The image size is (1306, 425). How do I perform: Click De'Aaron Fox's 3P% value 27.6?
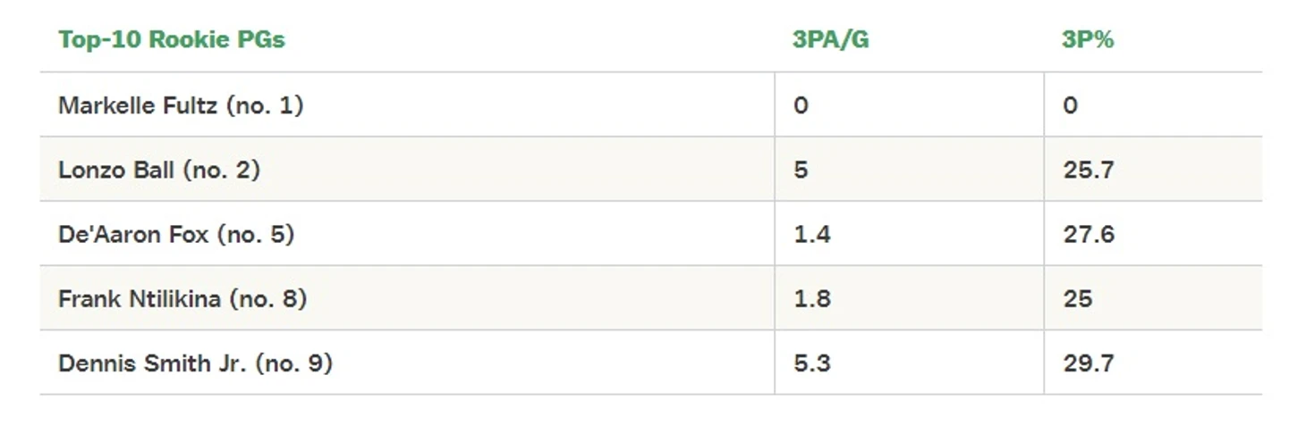click(x=1089, y=234)
